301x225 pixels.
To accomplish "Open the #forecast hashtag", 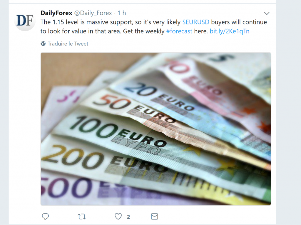I will click(179, 31).
